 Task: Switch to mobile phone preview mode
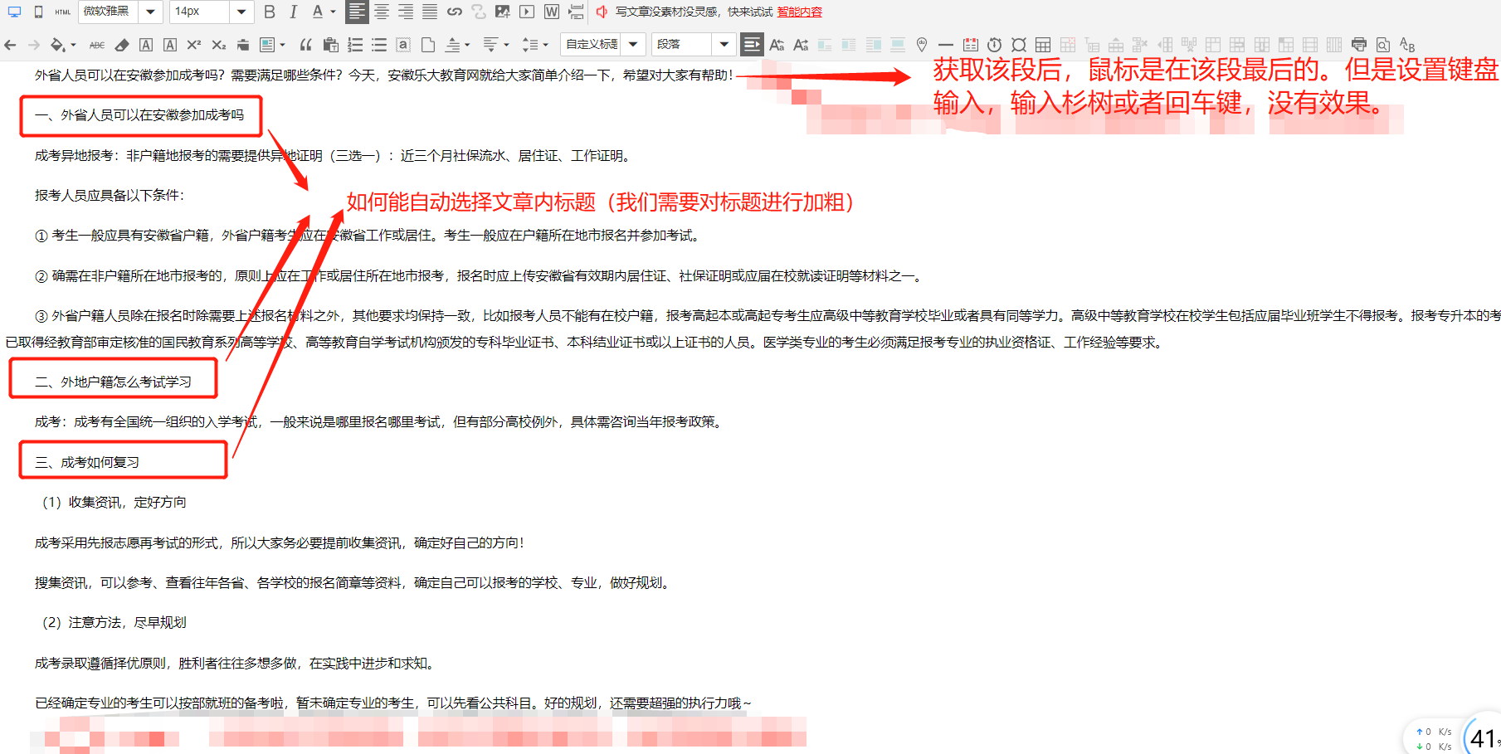pos(38,12)
